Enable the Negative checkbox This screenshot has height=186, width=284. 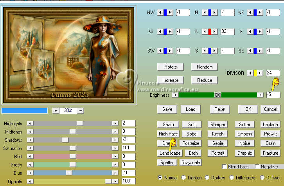[257, 166]
